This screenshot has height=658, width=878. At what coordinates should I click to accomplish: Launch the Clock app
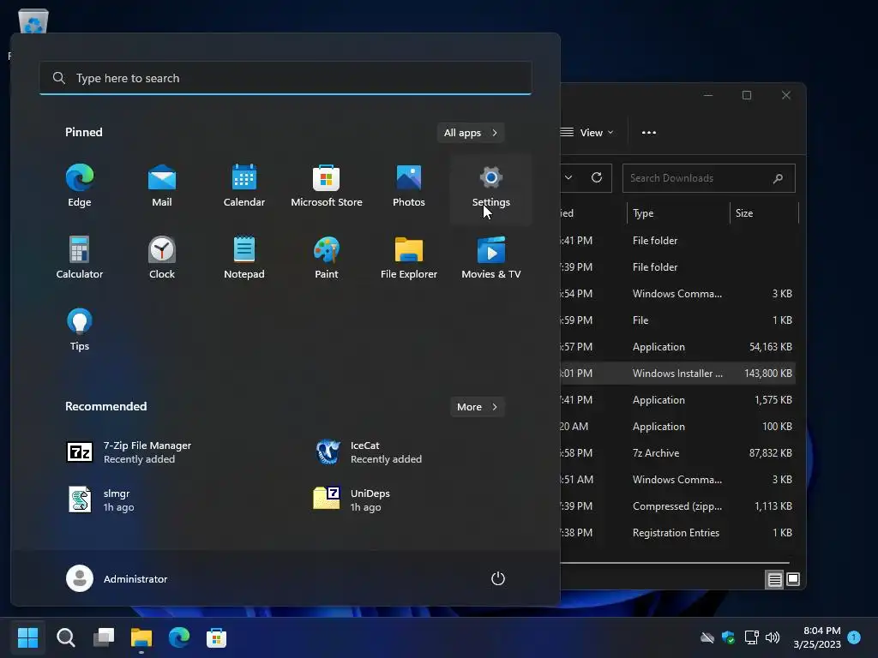(162, 258)
